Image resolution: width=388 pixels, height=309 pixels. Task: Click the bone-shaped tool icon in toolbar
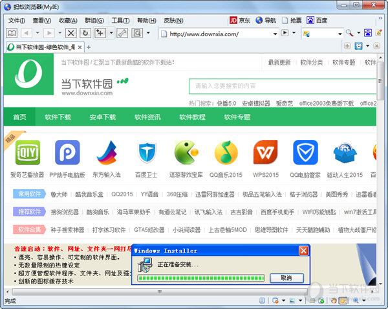[x=122, y=33]
